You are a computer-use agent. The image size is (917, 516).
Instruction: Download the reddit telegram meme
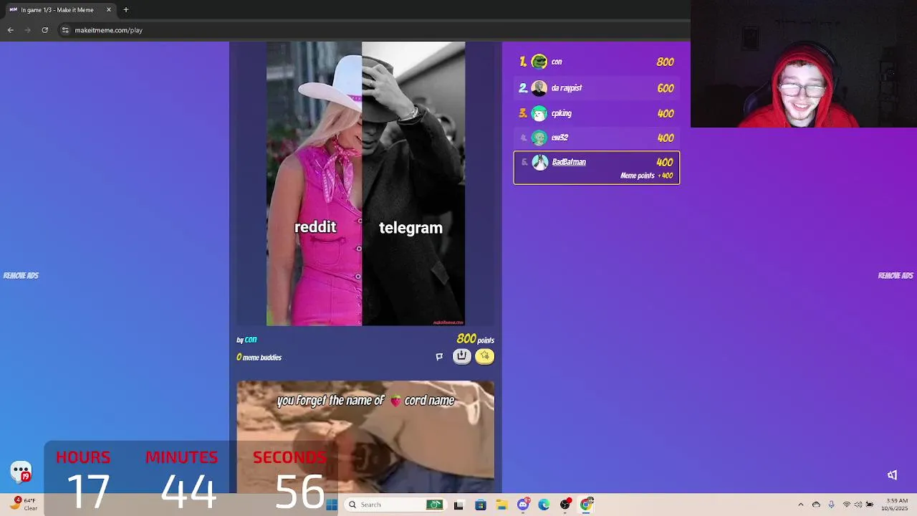tap(462, 356)
